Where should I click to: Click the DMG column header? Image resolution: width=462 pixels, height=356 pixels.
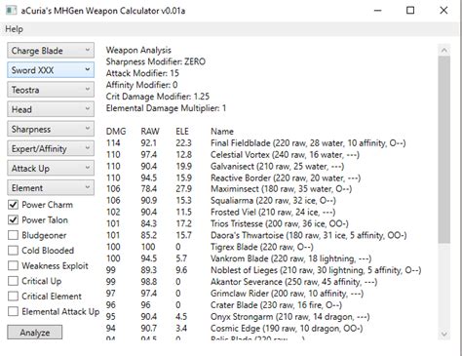click(x=116, y=132)
